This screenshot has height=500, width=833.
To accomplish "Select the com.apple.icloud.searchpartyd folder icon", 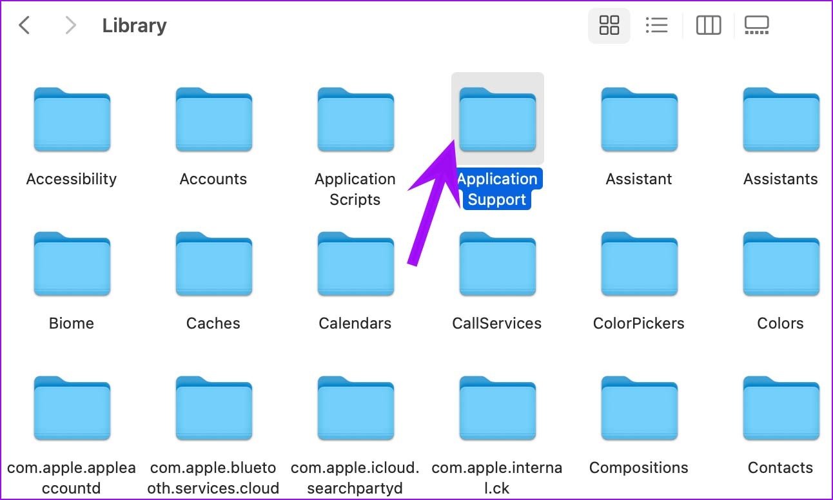I will tap(355, 408).
